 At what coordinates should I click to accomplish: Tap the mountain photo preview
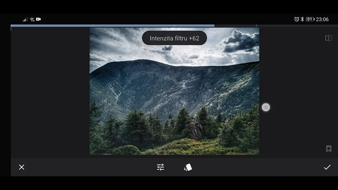174,91
